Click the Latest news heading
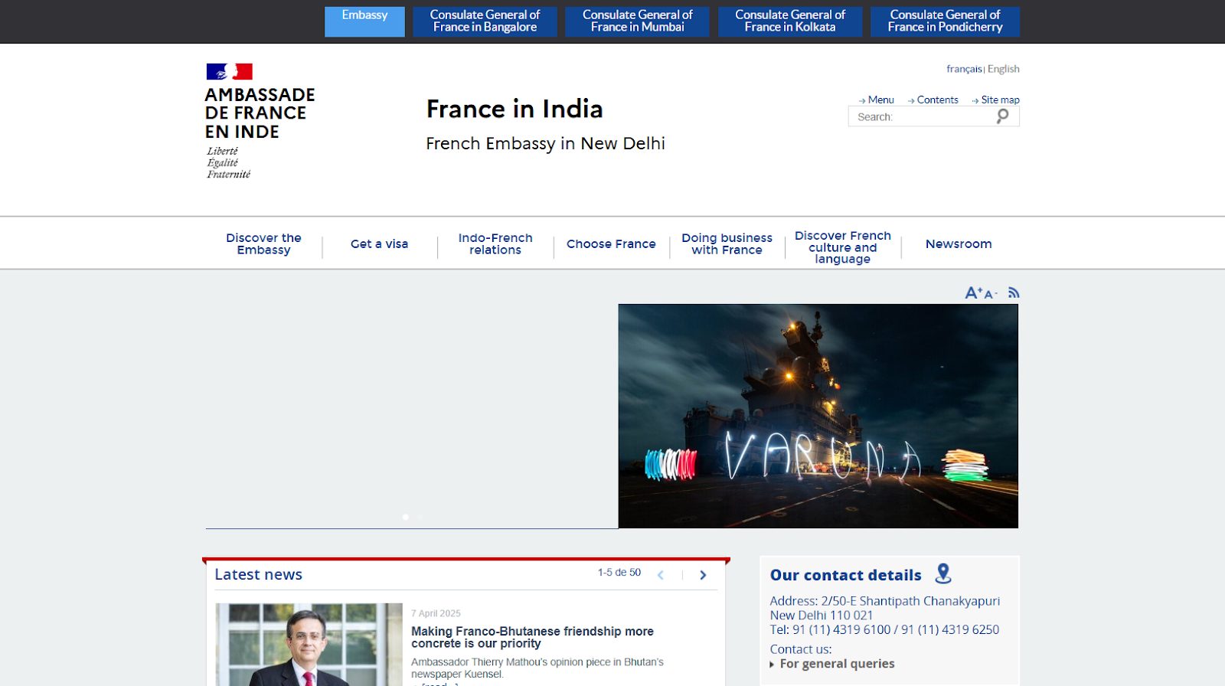This screenshot has width=1225, height=686. (x=258, y=574)
